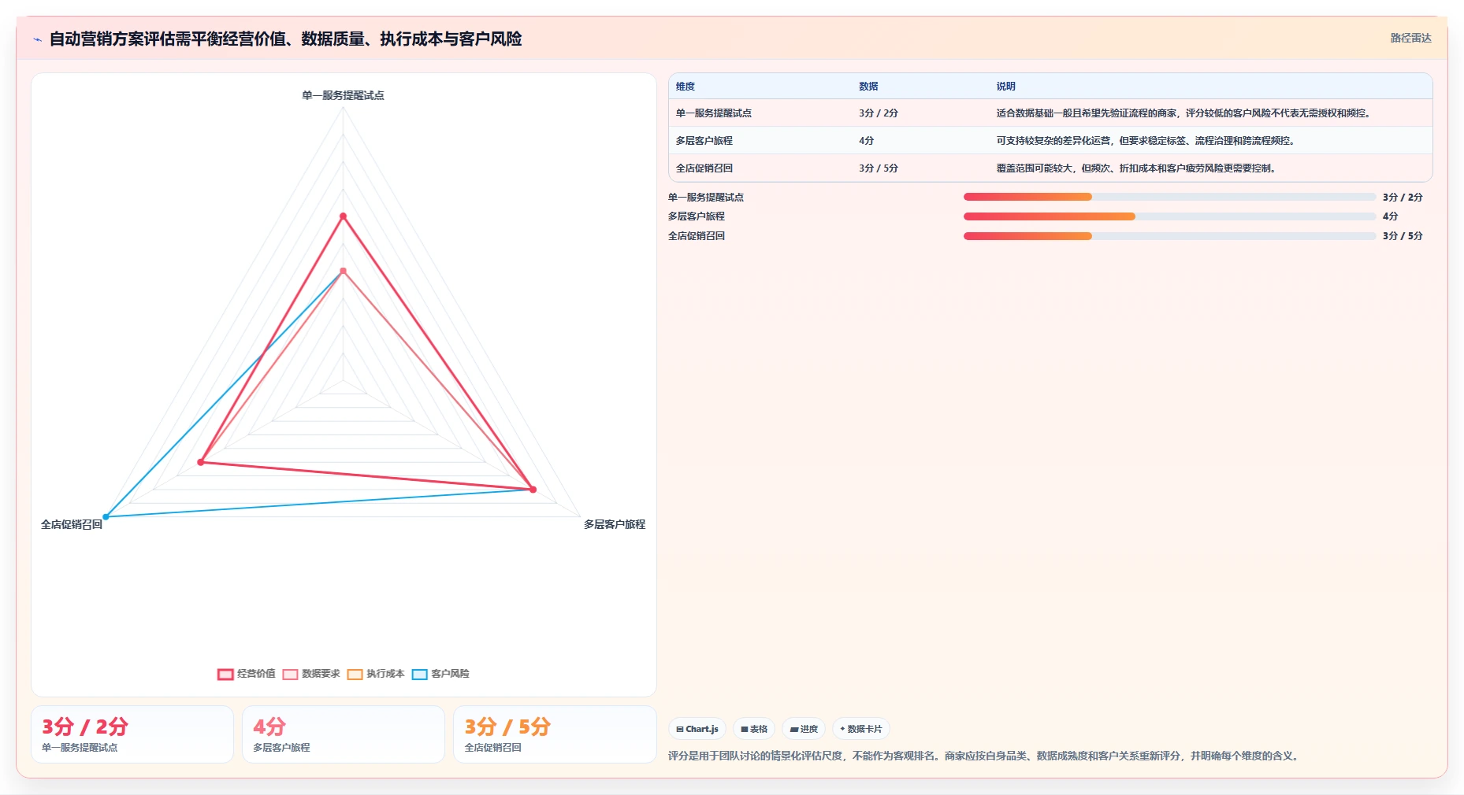Click the 多层客户旅程 progress bar
The height and width of the screenshot is (795, 1464).
(x=1169, y=216)
